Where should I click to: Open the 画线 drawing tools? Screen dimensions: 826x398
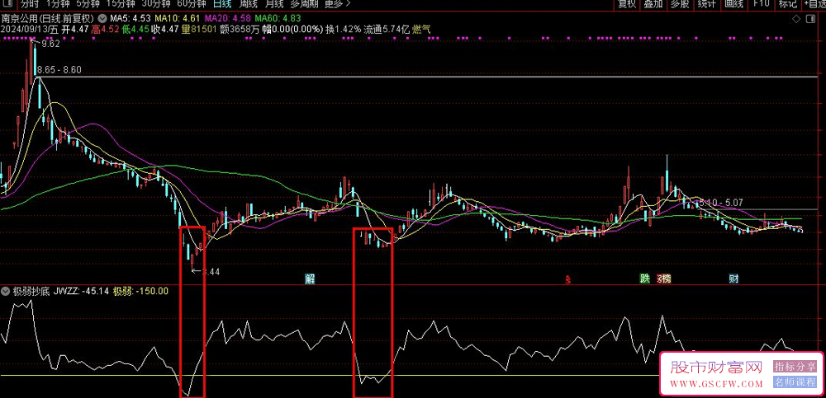click(x=733, y=3)
